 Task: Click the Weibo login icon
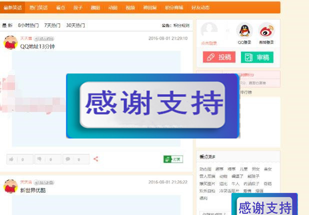pyautogui.click(x=266, y=31)
